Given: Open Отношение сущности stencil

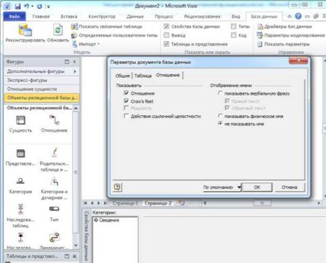Looking at the screenshot, I should pyautogui.click(x=42, y=89).
